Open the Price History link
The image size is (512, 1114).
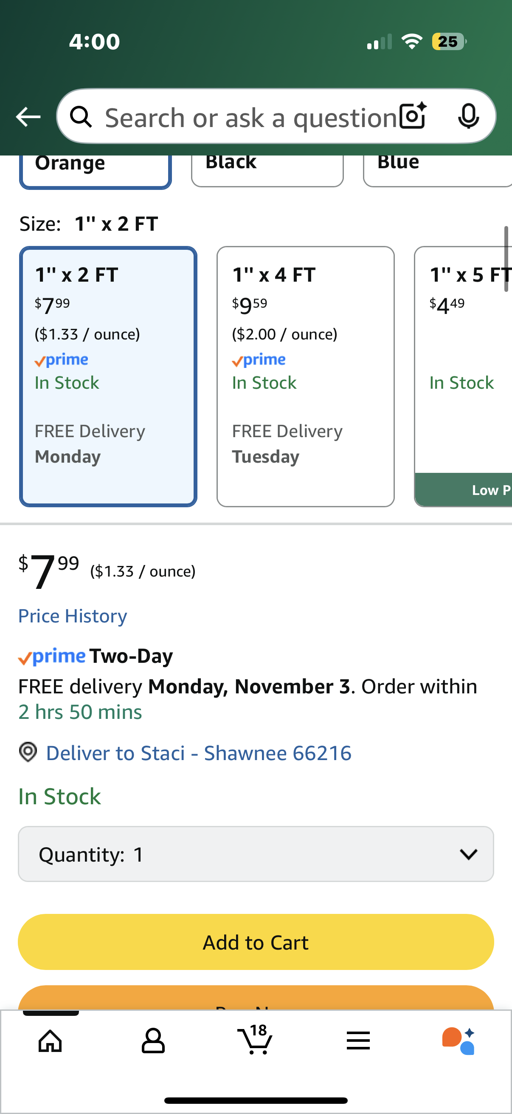[x=73, y=616]
